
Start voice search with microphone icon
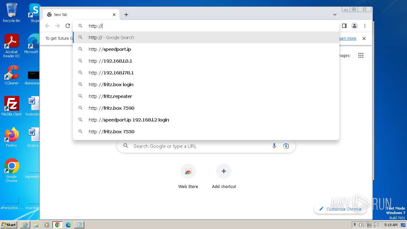pos(274,146)
